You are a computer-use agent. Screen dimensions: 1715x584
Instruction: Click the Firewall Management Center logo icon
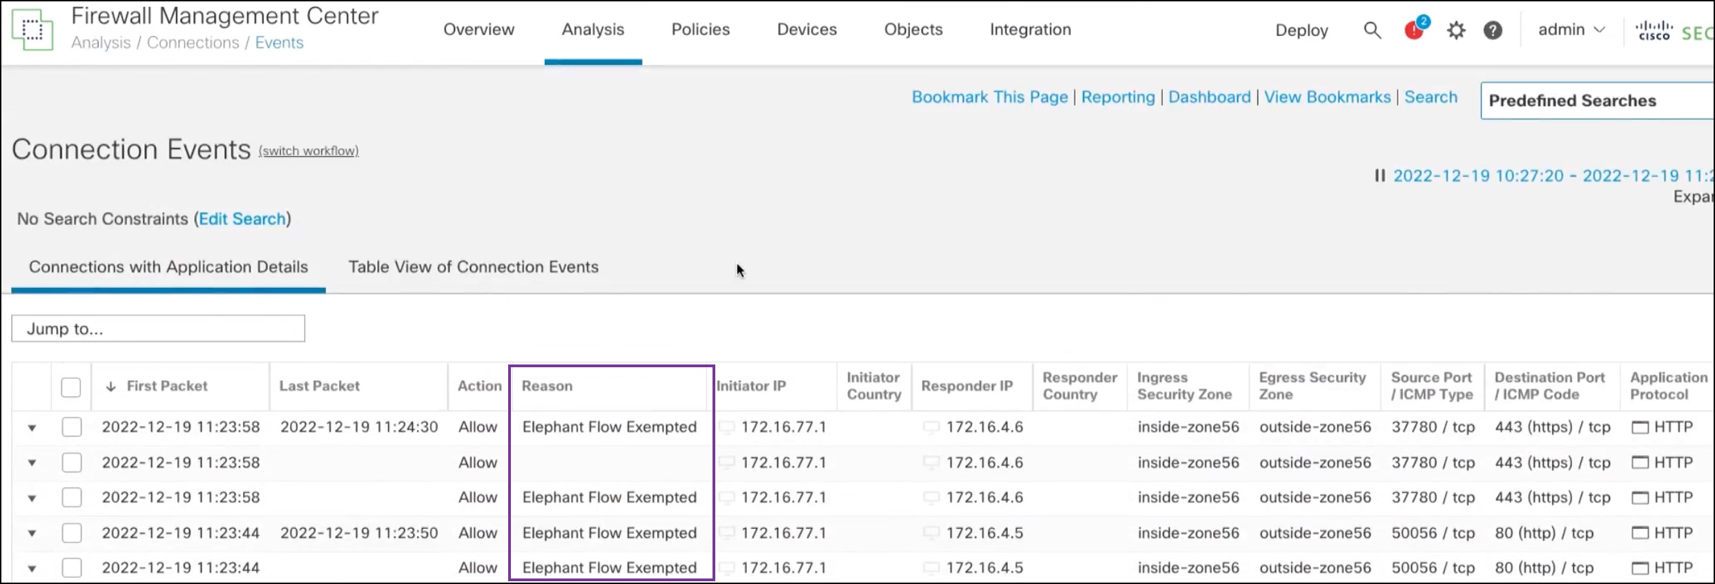[x=32, y=30]
